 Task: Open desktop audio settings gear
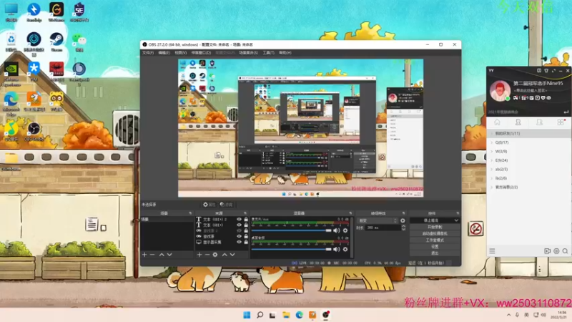[345, 249]
